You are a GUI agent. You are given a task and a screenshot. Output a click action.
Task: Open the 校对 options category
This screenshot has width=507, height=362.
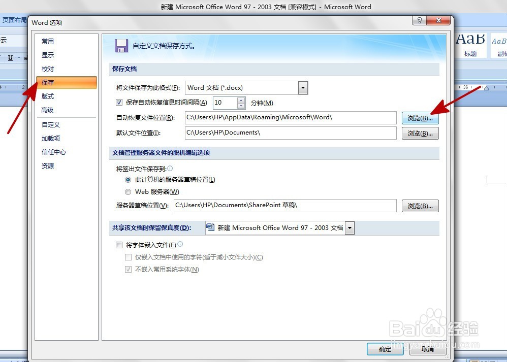coord(48,69)
